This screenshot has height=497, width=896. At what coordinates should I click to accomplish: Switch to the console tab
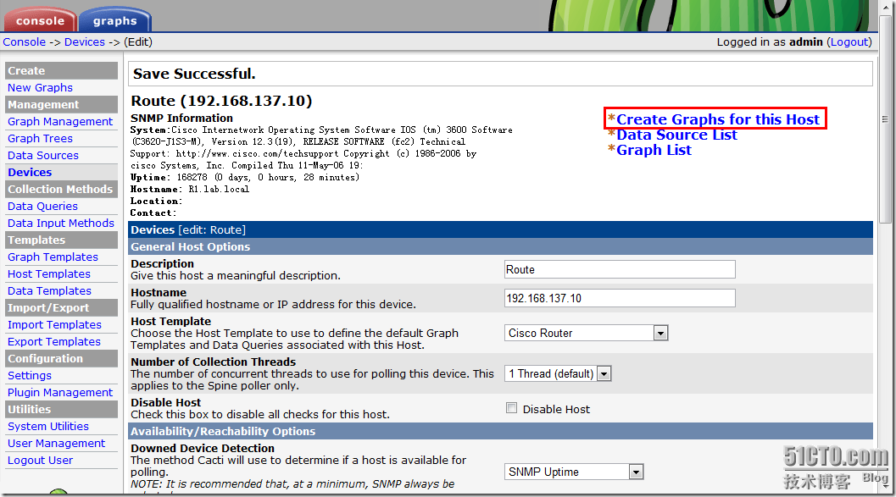pyautogui.click(x=40, y=20)
